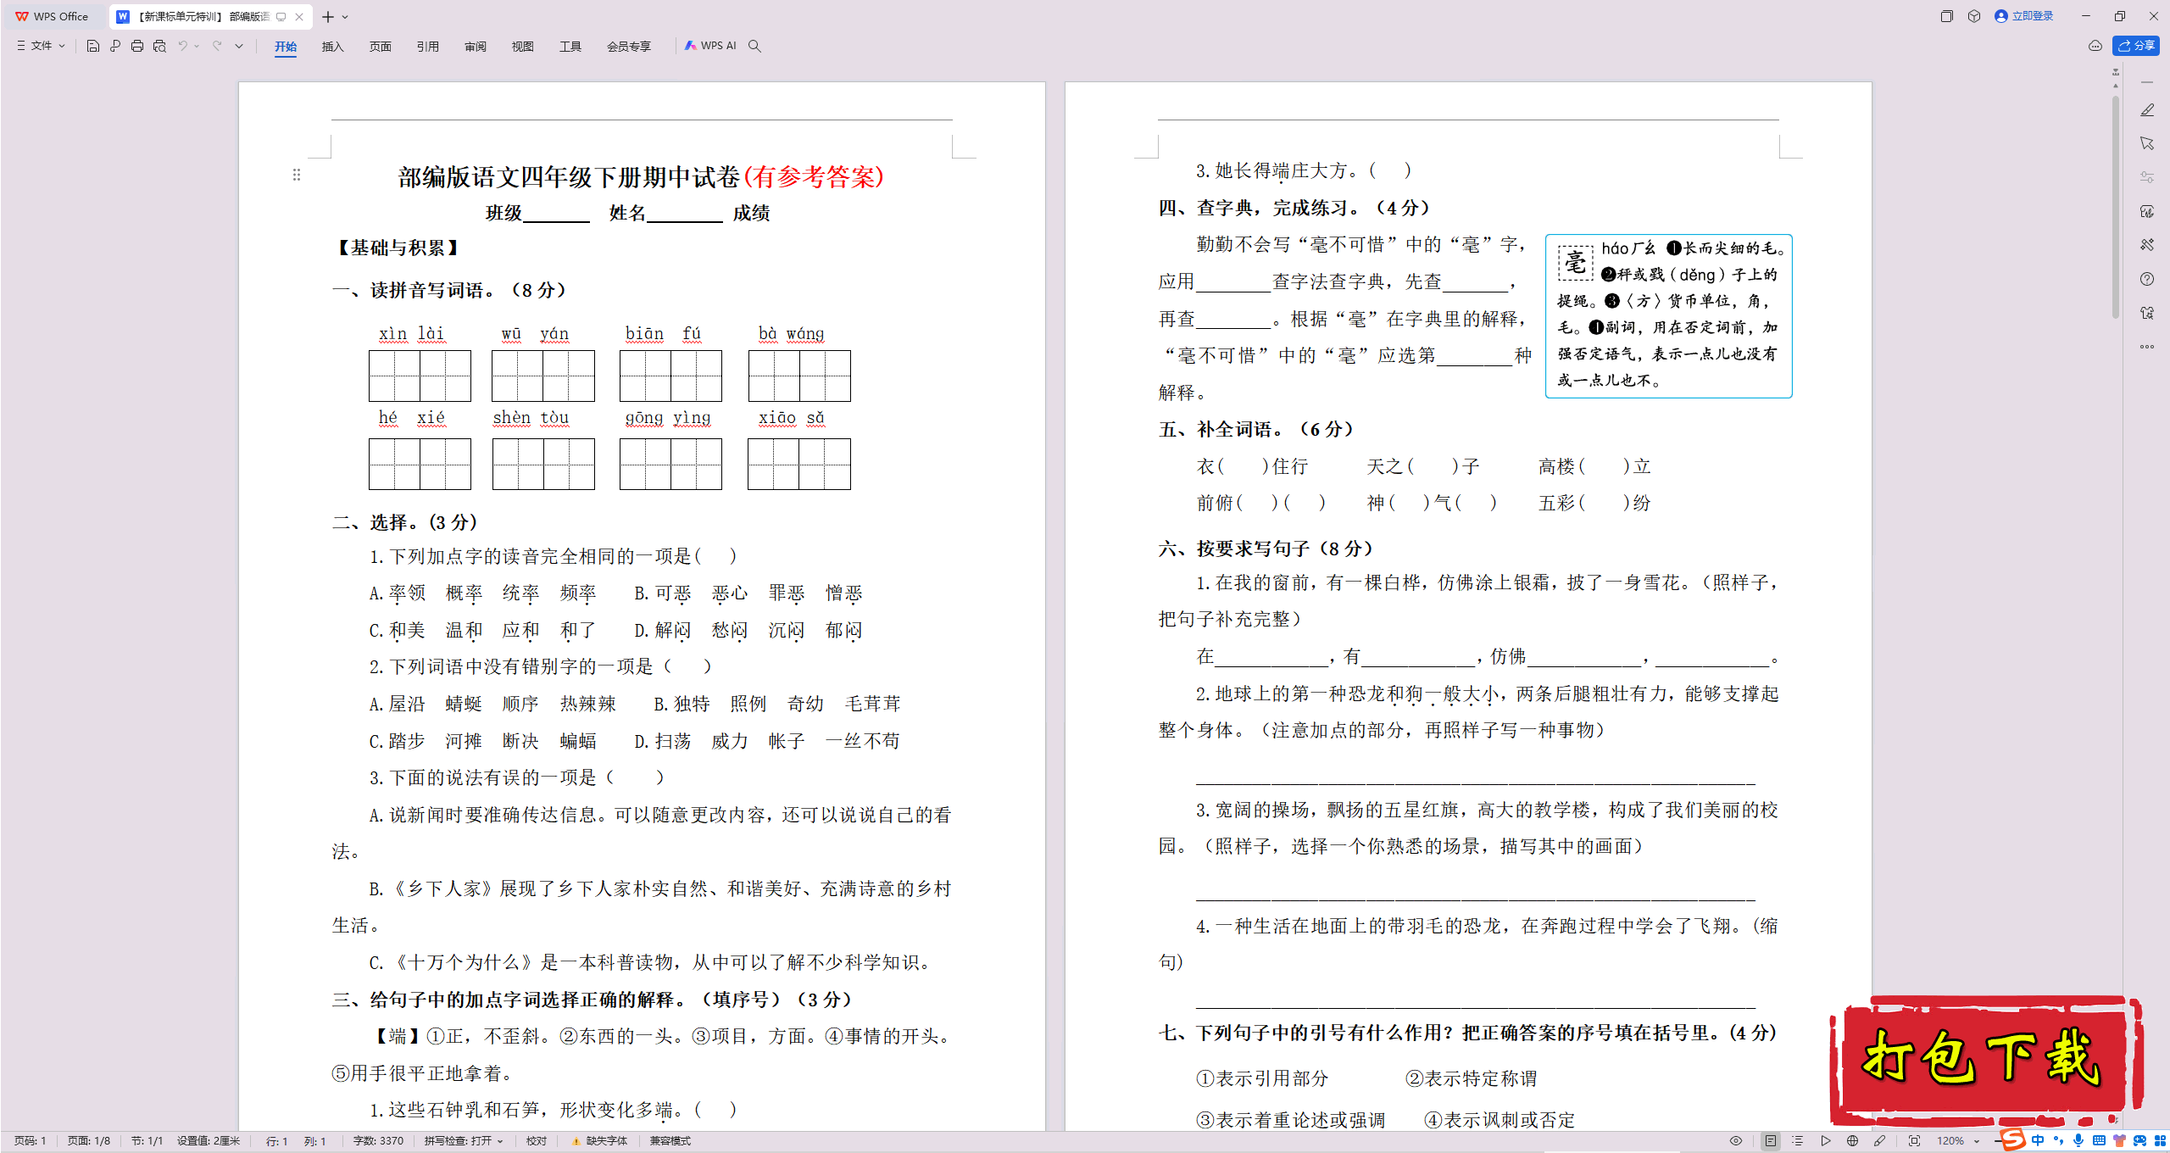Click the search magnifier icon
Image resolution: width=2170 pixels, height=1153 pixels.
pyautogui.click(x=754, y=46)
